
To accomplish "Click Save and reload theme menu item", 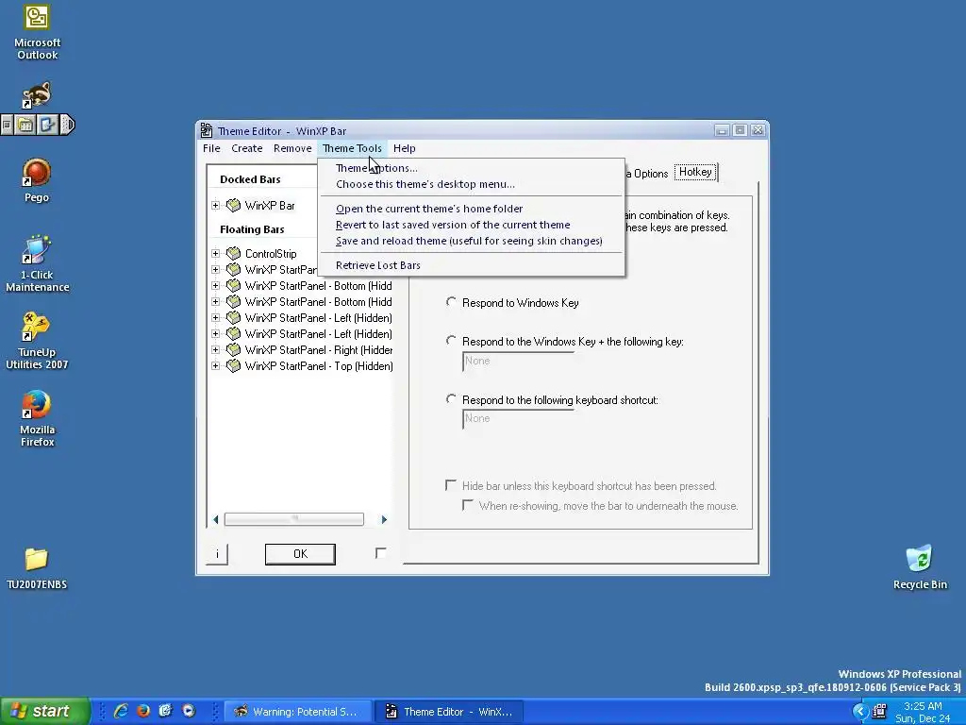I will click(472, 241).
